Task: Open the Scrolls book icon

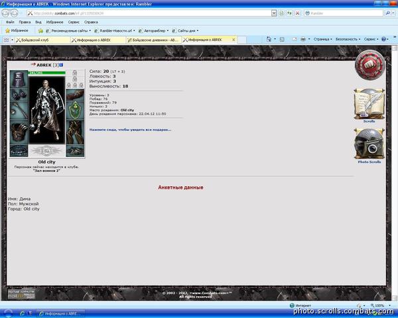Action: (369, 104)
